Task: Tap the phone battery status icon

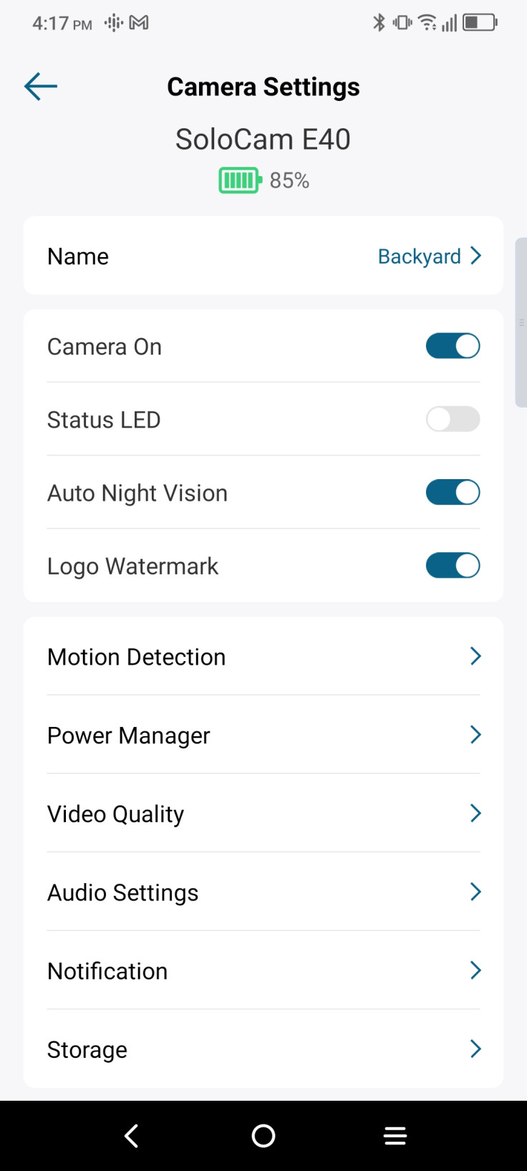Action: coord(480,23)
